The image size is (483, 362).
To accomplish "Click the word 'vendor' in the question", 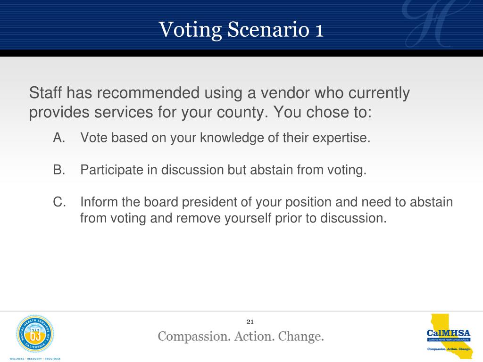I will (284, 93).
